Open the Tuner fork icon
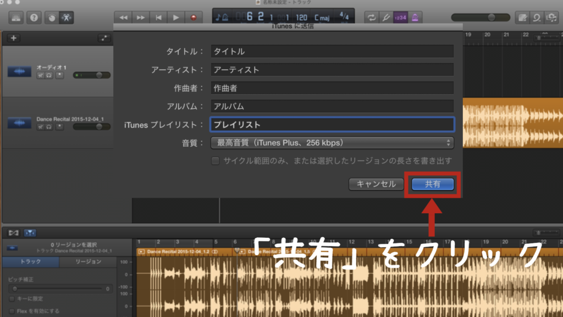Image resolution: width=563 pixels, height=317 pixels. click(386, 18)
